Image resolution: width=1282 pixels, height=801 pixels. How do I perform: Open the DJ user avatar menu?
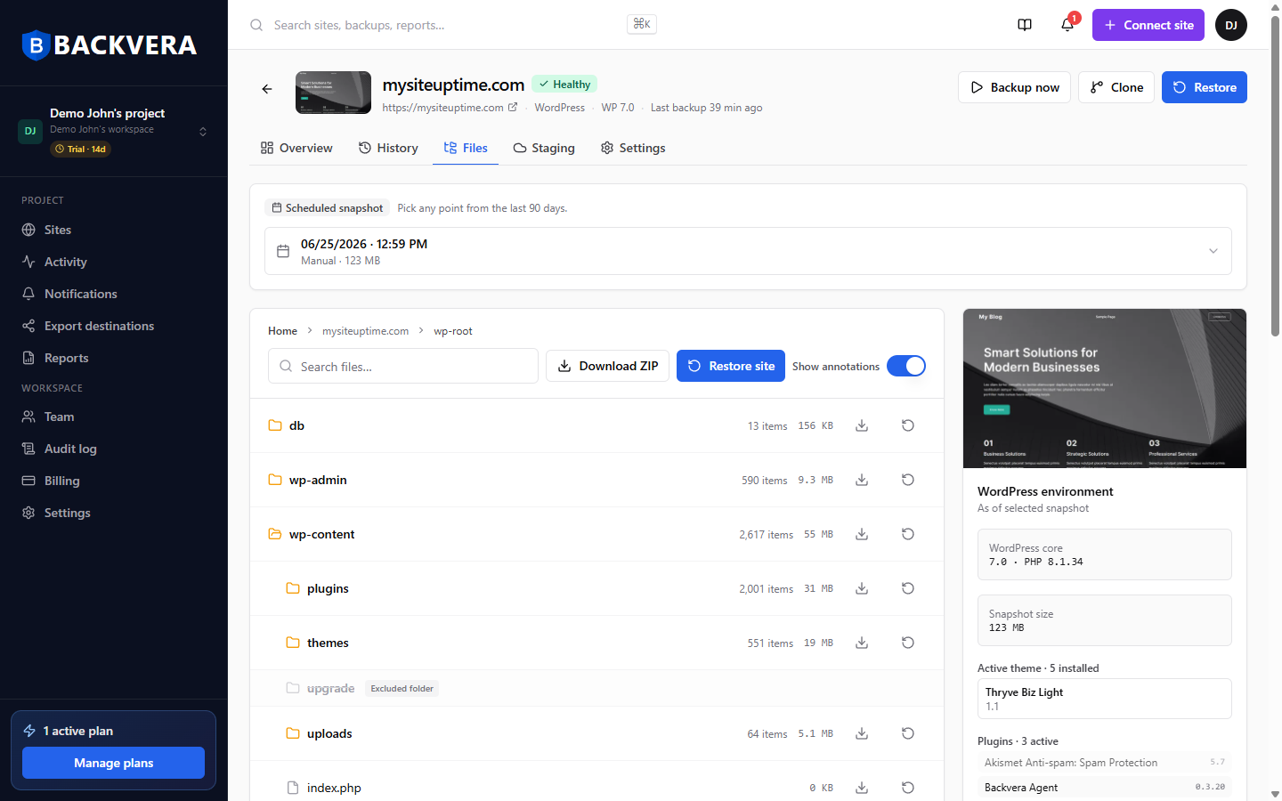point(1231,25)
